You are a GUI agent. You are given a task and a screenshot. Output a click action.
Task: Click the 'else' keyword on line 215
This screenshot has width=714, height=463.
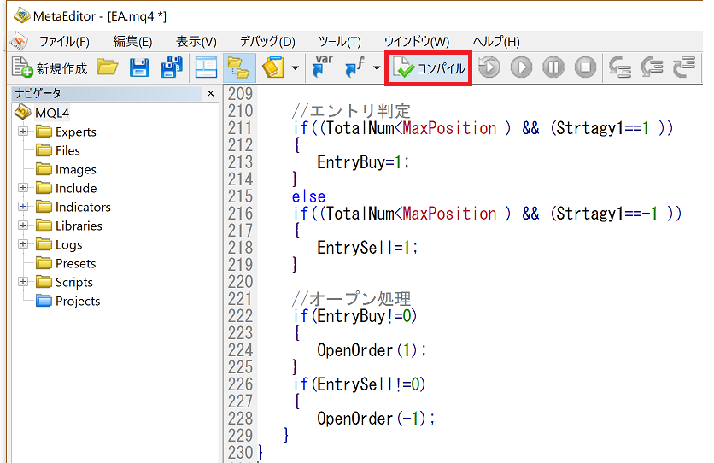pos(308,196)
